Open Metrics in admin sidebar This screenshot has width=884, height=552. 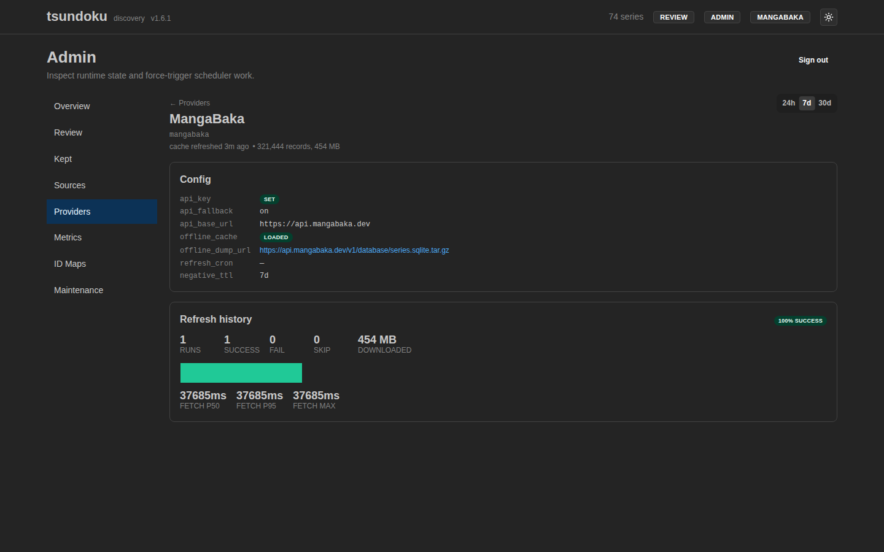[102, 237]
